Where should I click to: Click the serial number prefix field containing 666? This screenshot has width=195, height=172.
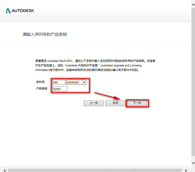59,82
